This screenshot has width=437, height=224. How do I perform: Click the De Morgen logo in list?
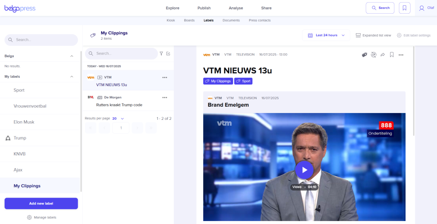(x=90, y=97)
